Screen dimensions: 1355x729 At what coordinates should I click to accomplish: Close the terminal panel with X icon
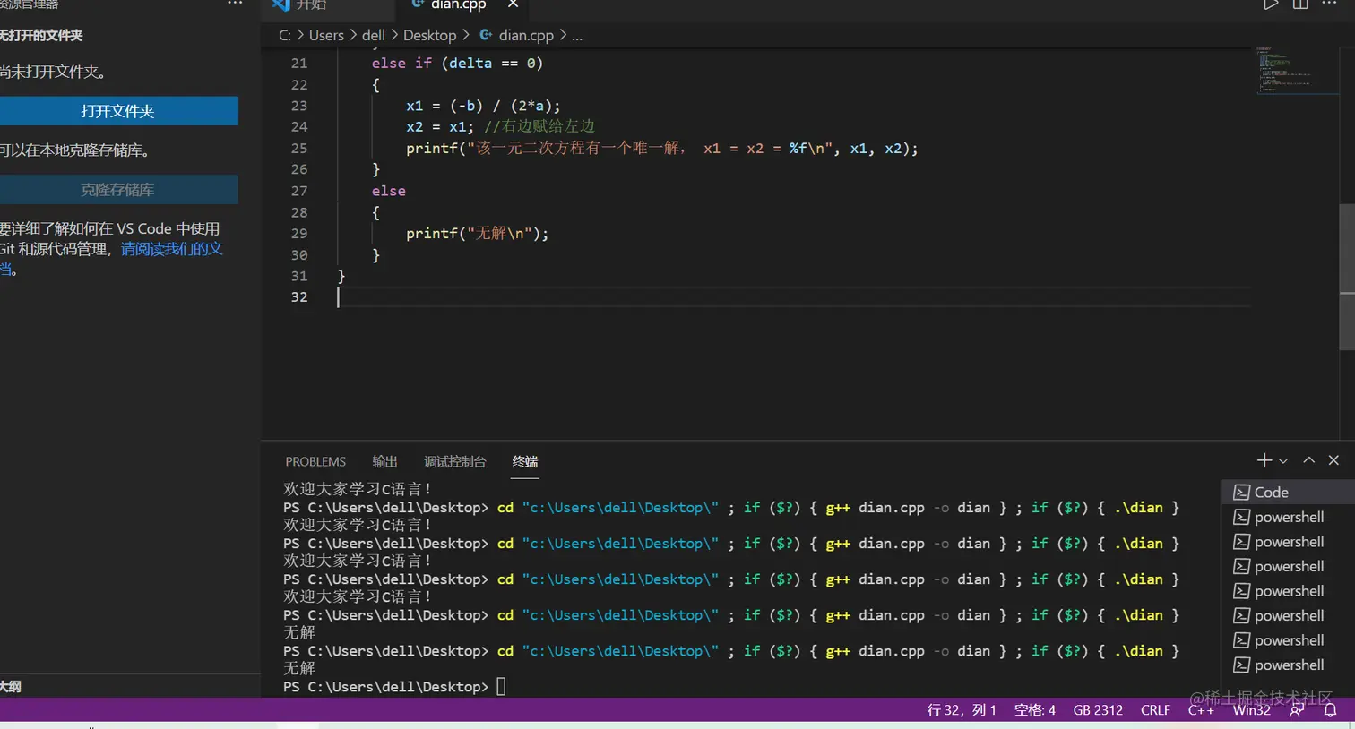1333,460
